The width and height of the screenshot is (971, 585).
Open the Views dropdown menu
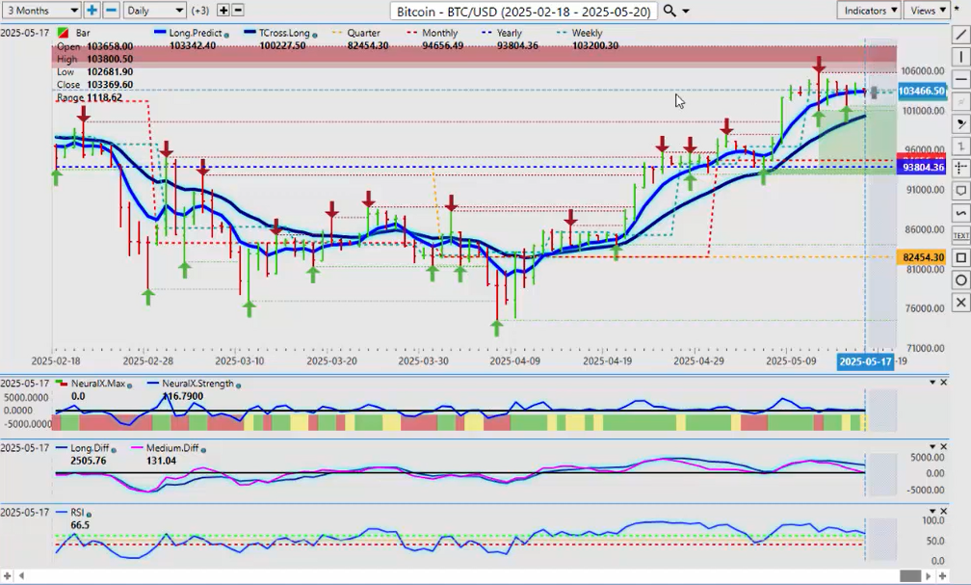927,10
